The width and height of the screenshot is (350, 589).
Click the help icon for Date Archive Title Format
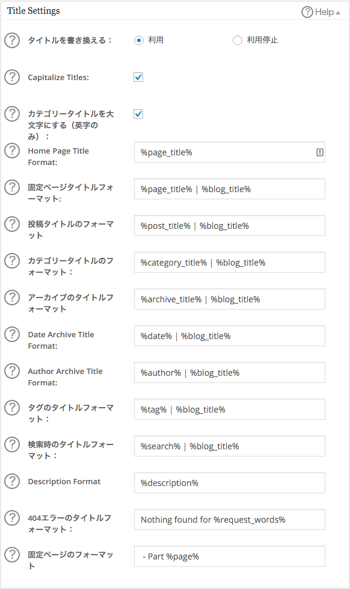pos(12,334)
